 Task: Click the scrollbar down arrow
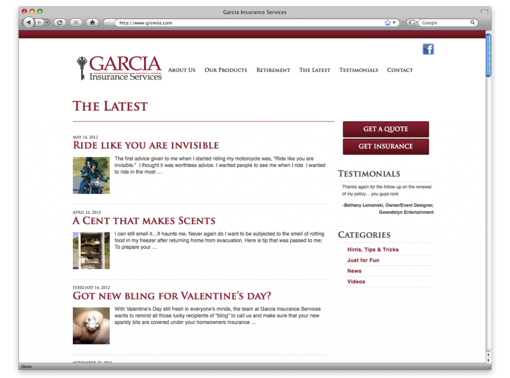tap(488, 361)
